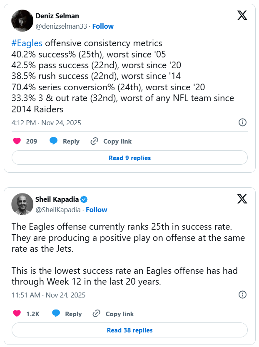Follow @SheilKapadia

point(97,210)
